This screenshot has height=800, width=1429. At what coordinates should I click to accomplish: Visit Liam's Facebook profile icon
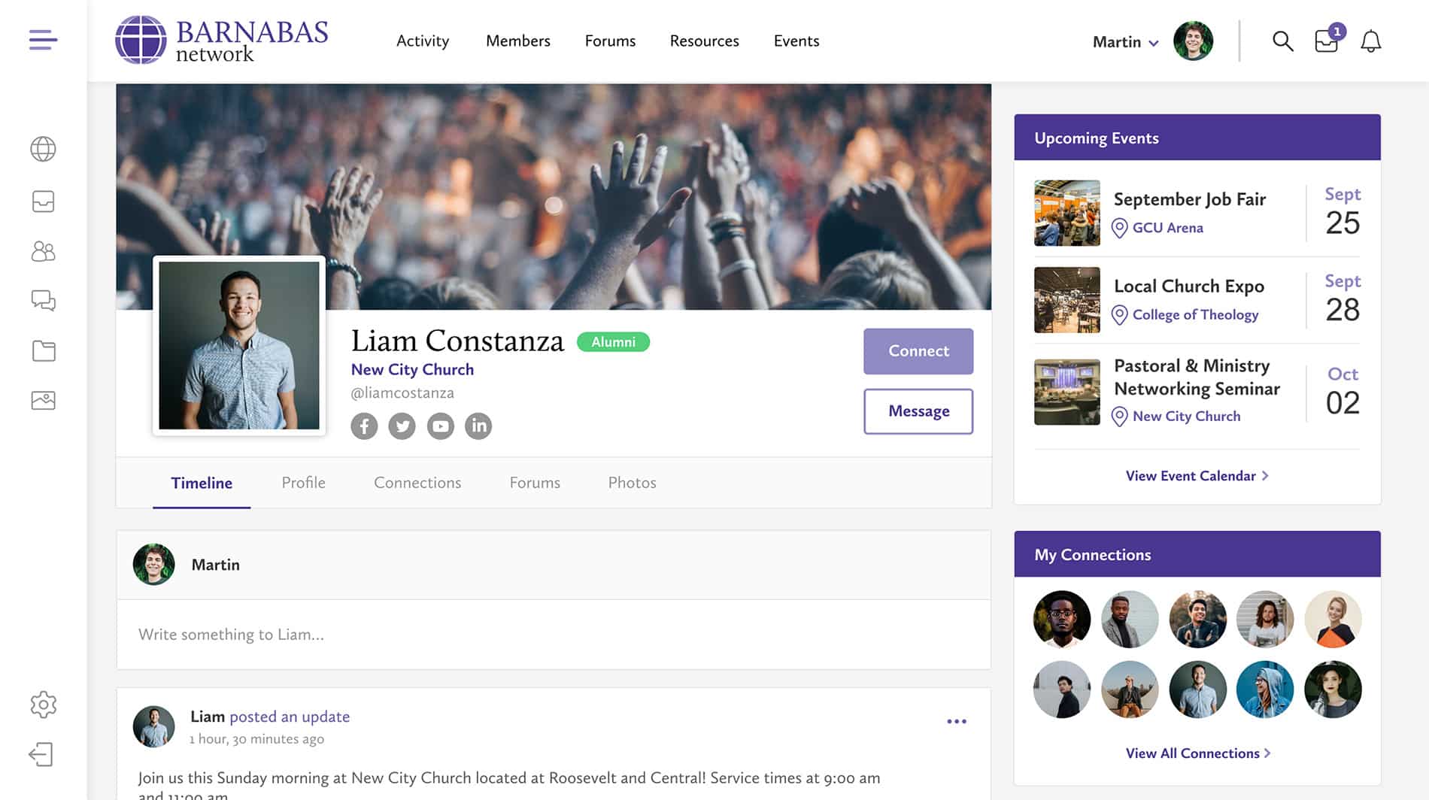364,426
